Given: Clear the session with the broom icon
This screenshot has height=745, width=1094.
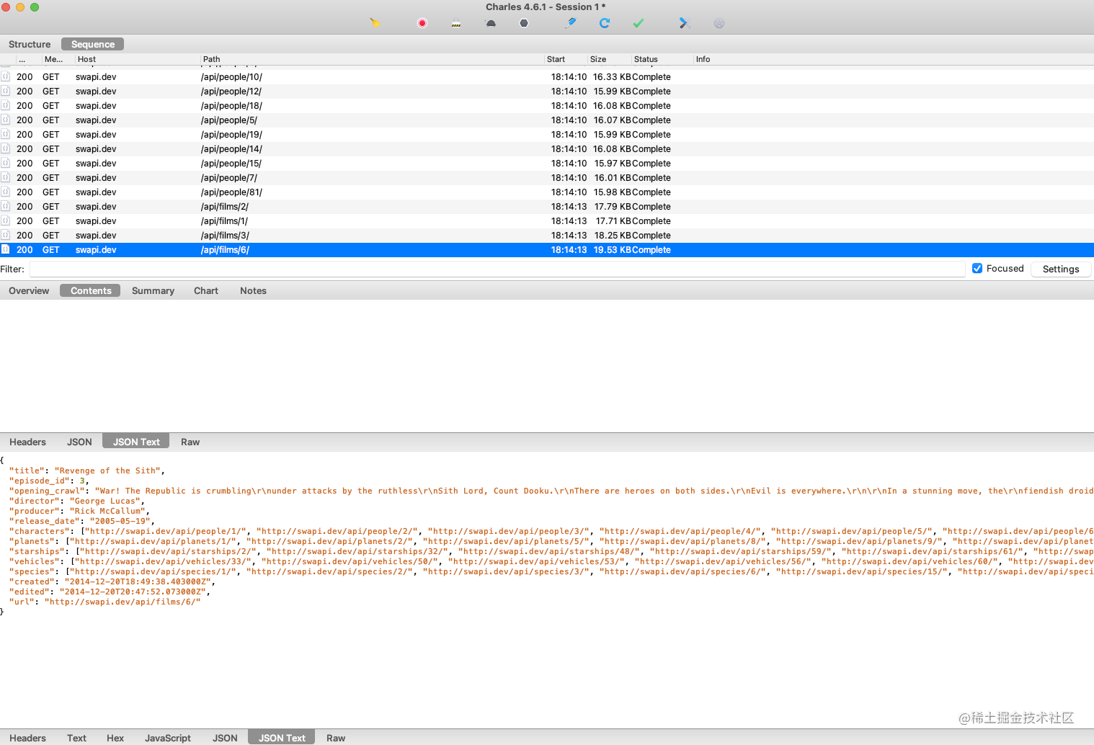Looking at the screenshot, I should pyautogui.click(x=375, y=23).
